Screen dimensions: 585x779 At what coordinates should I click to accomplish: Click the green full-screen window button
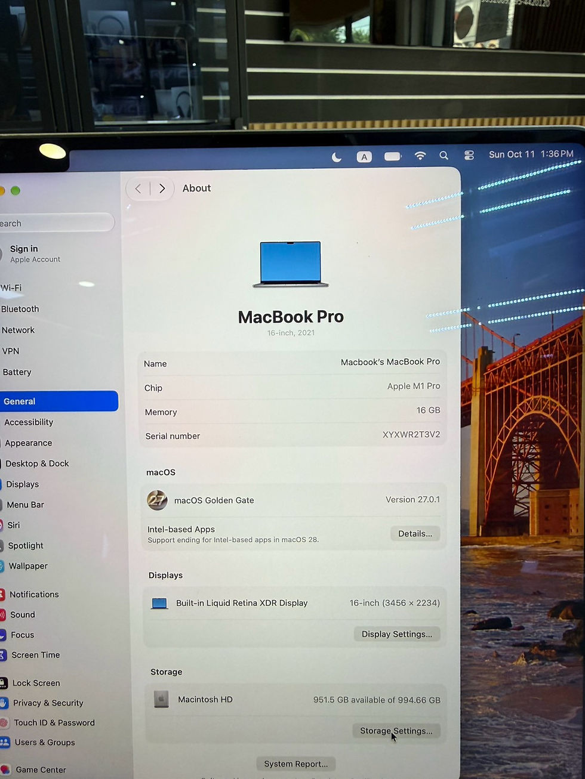(16, 190)
